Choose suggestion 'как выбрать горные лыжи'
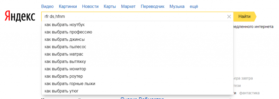The image size is (279, 99). (x=137, y=84)
